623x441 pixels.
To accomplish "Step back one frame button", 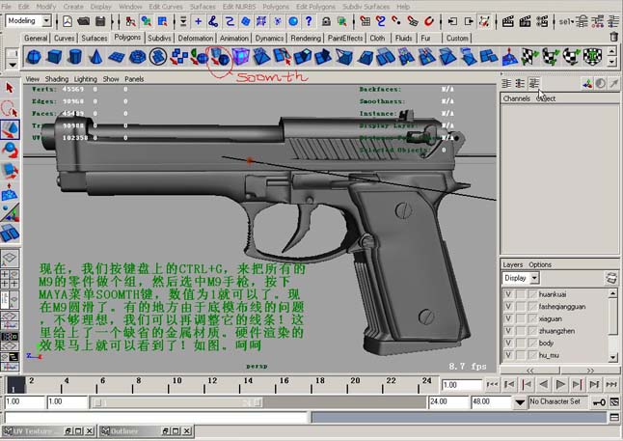I will [509, 384].
